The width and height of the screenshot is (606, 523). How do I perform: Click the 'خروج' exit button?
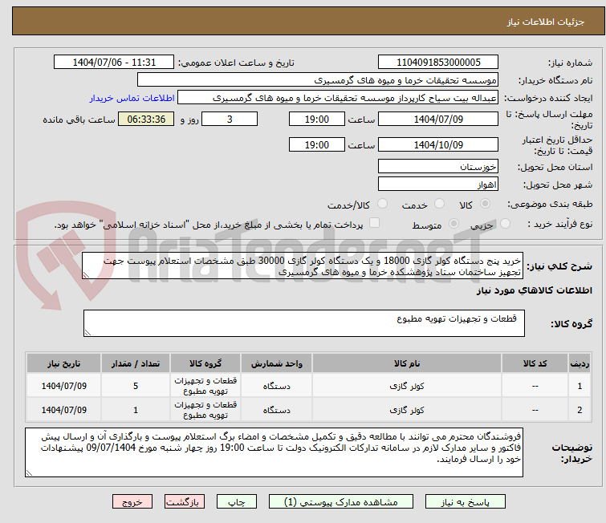tap(132, 501)
